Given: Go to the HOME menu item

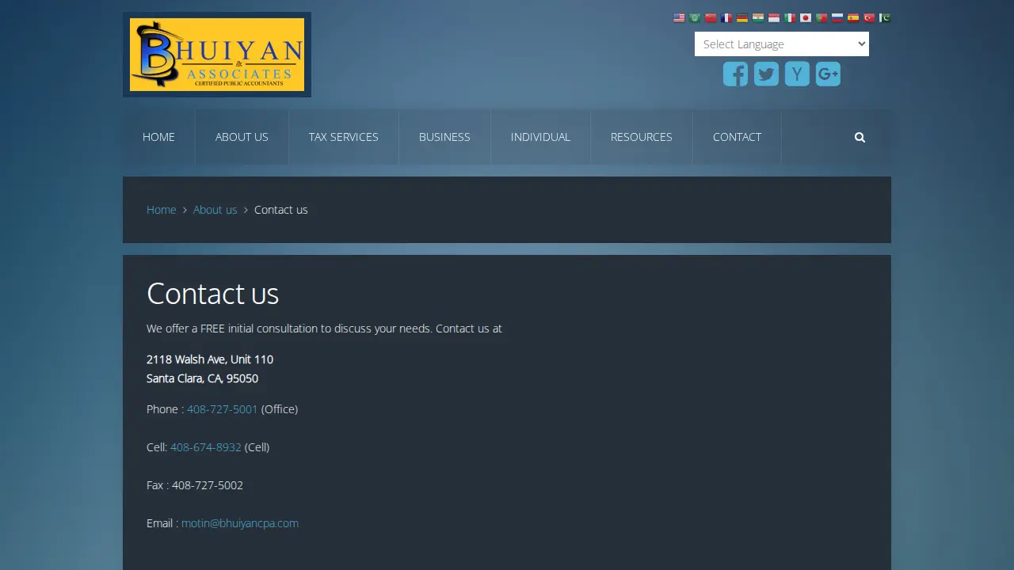Looking at the screenshot, I should coord(158,137).
